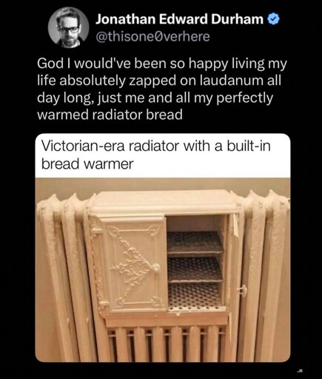Screen dimensions: 322x379
Task: Open Jonathan Edward Durham's profile avatar
Action: tap(69, 27)
